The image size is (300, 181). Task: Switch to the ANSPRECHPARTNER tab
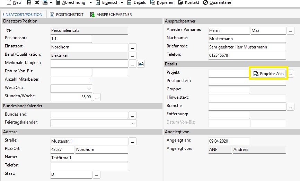111,15
